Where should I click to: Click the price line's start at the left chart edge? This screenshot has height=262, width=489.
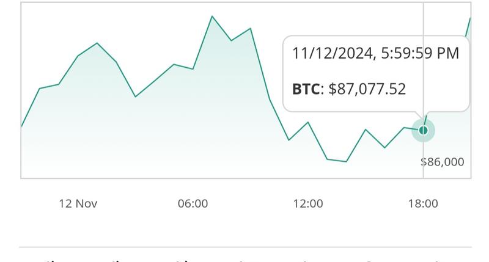(21, 126)
